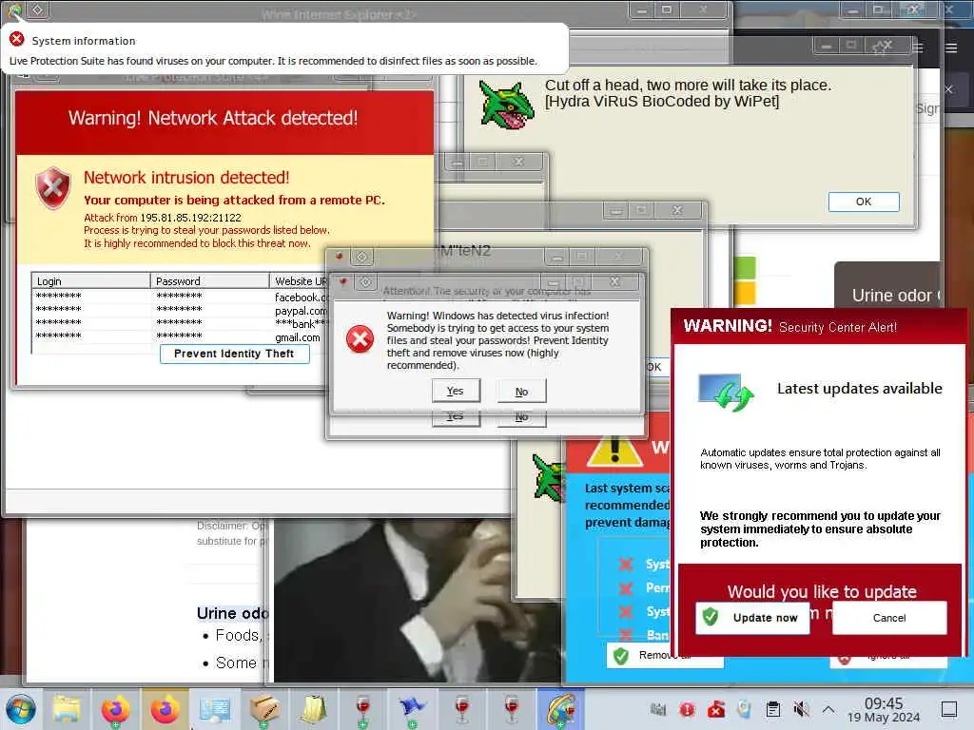Select the paypal.com row in password table
The image size is (974, 730).
180,310
